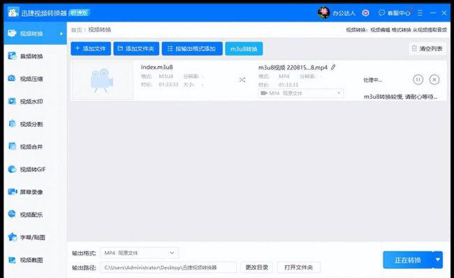454x278 pixels.
Task: Click the 按输出格式添加 button
Action: pyautogui.click(x=192, y=49)
